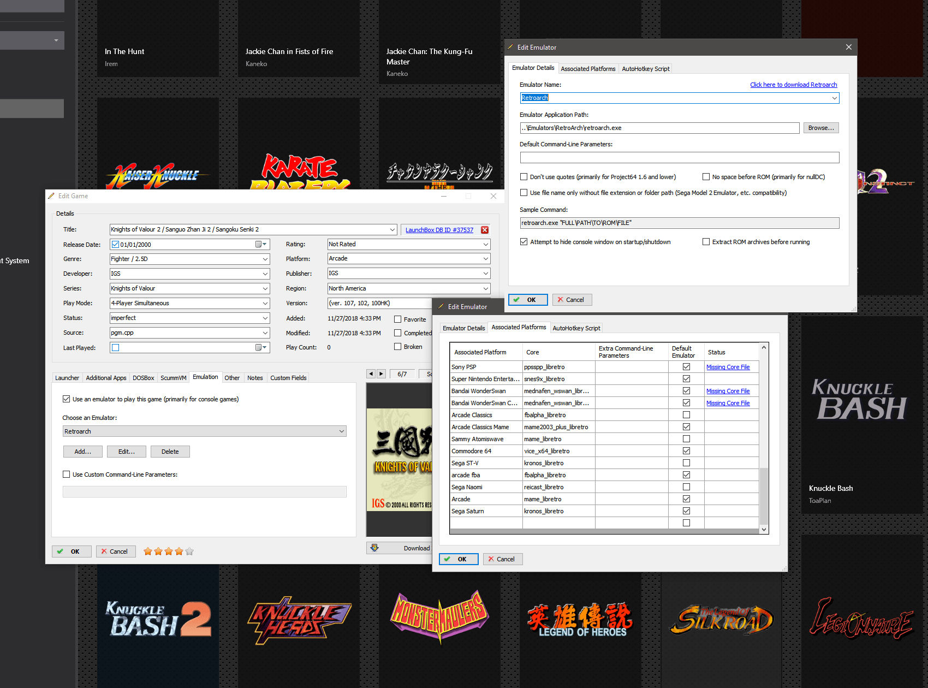Open the Last Played calendar picker

[x=261, y=347]
